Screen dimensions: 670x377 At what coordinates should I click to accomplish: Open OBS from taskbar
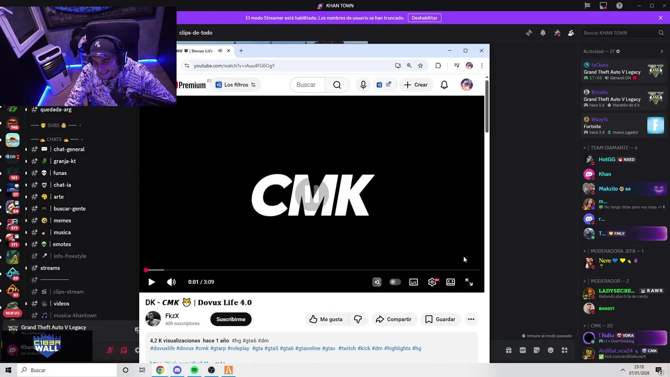click(211, 370)
